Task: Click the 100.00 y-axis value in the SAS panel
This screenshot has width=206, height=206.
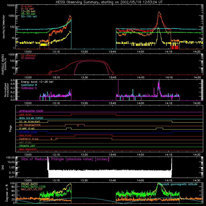Action: [x=10, y=157]
